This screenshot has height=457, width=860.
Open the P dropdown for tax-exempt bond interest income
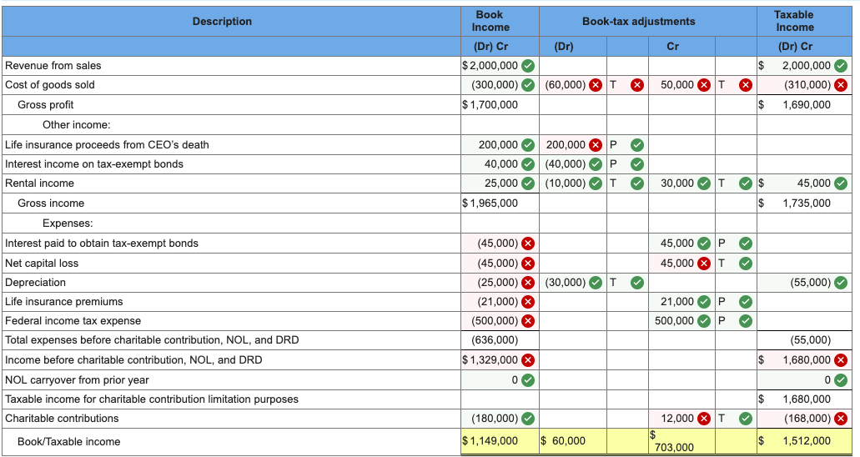coord(627,164)
